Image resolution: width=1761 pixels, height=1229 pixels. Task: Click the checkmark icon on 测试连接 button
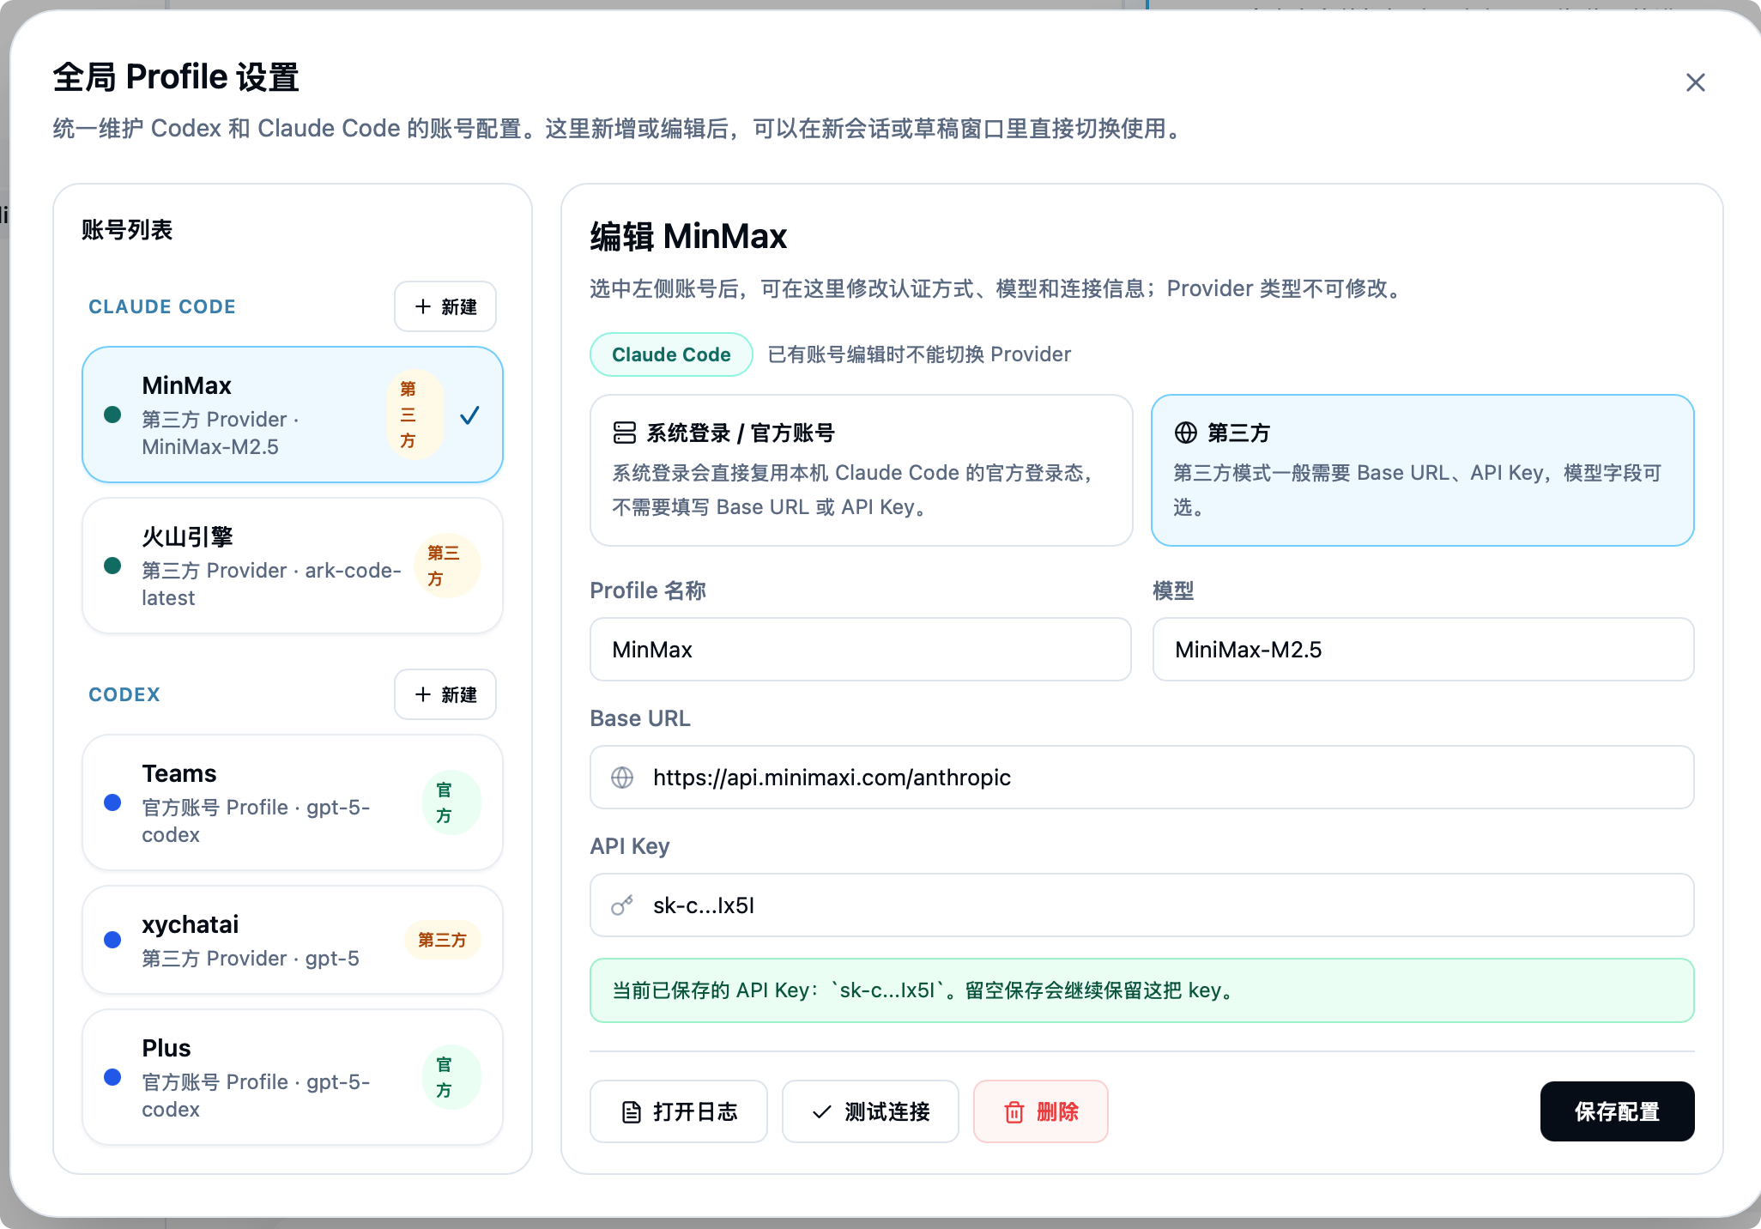pos(821,1112)
